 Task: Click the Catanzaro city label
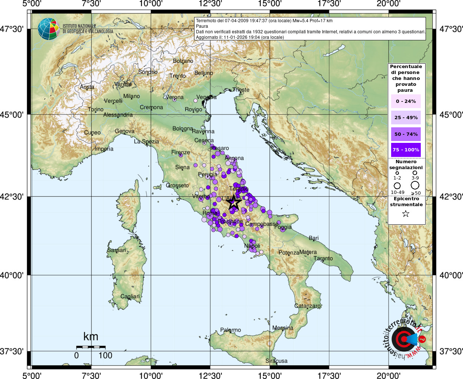pyautogui.click(x=307, y=306)
